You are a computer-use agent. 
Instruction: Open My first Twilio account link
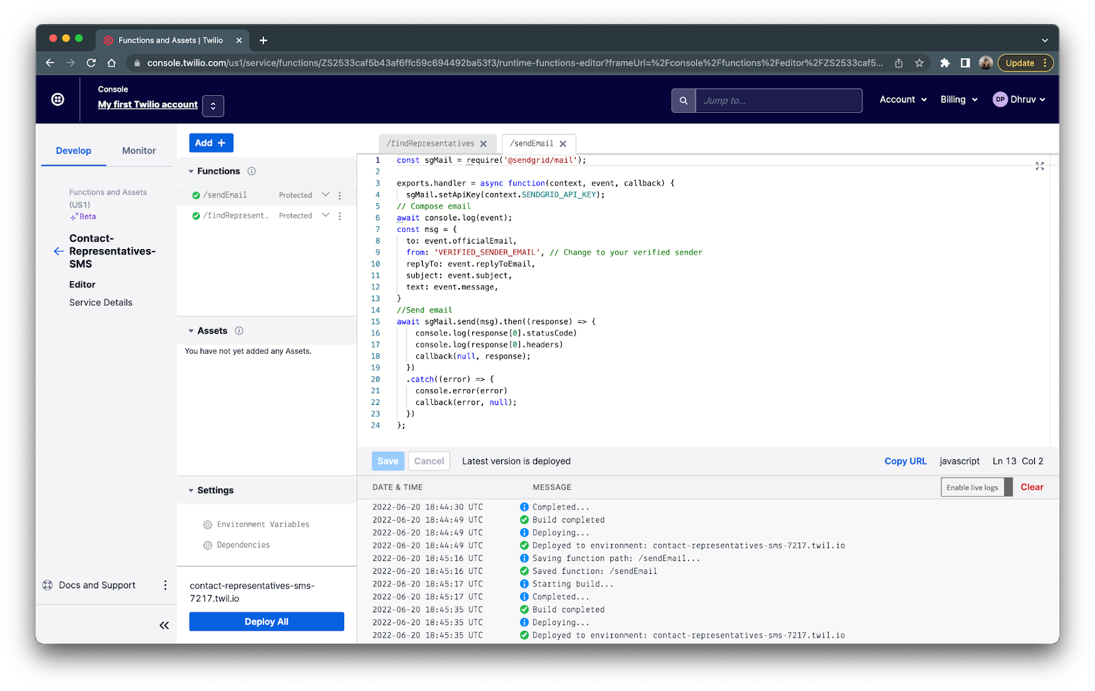148,105
